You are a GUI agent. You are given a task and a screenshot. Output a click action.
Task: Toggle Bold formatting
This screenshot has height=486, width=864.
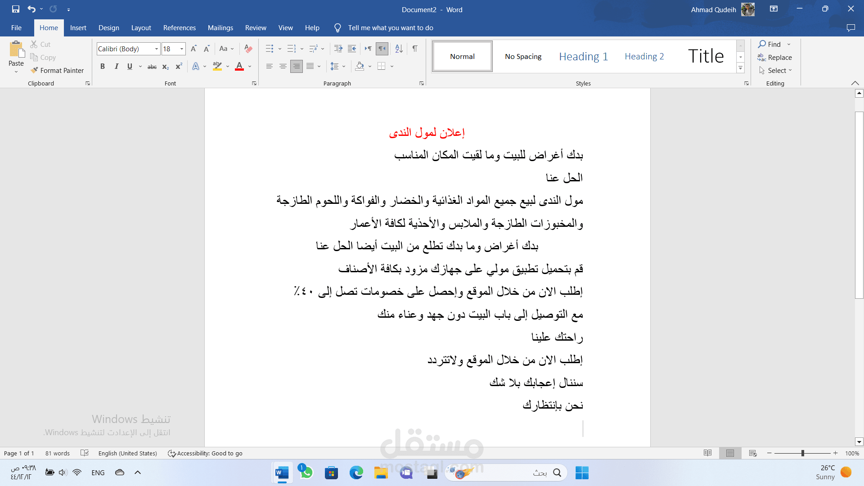point(103,67)
